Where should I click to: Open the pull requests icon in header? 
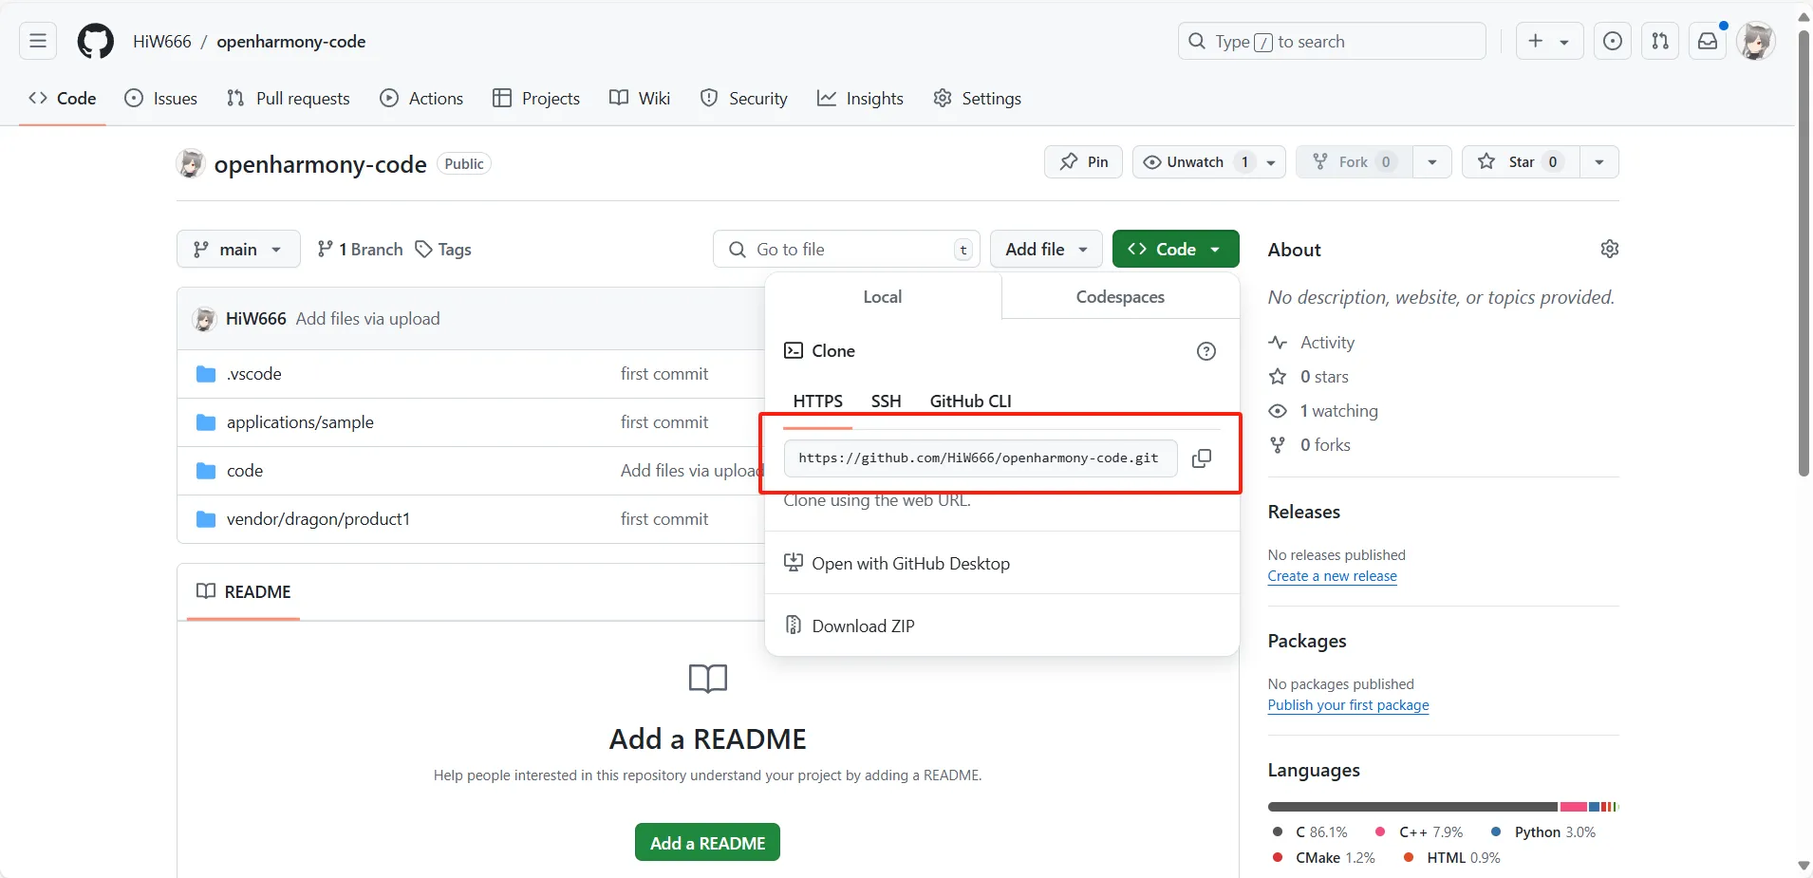click(x=1659, y=42)
